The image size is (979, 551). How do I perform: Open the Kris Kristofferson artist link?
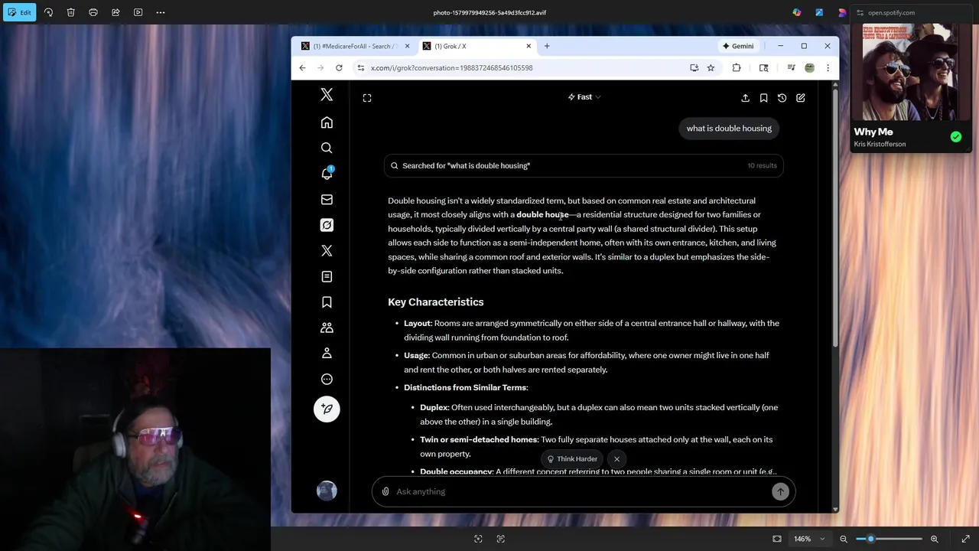coord(880,144)
